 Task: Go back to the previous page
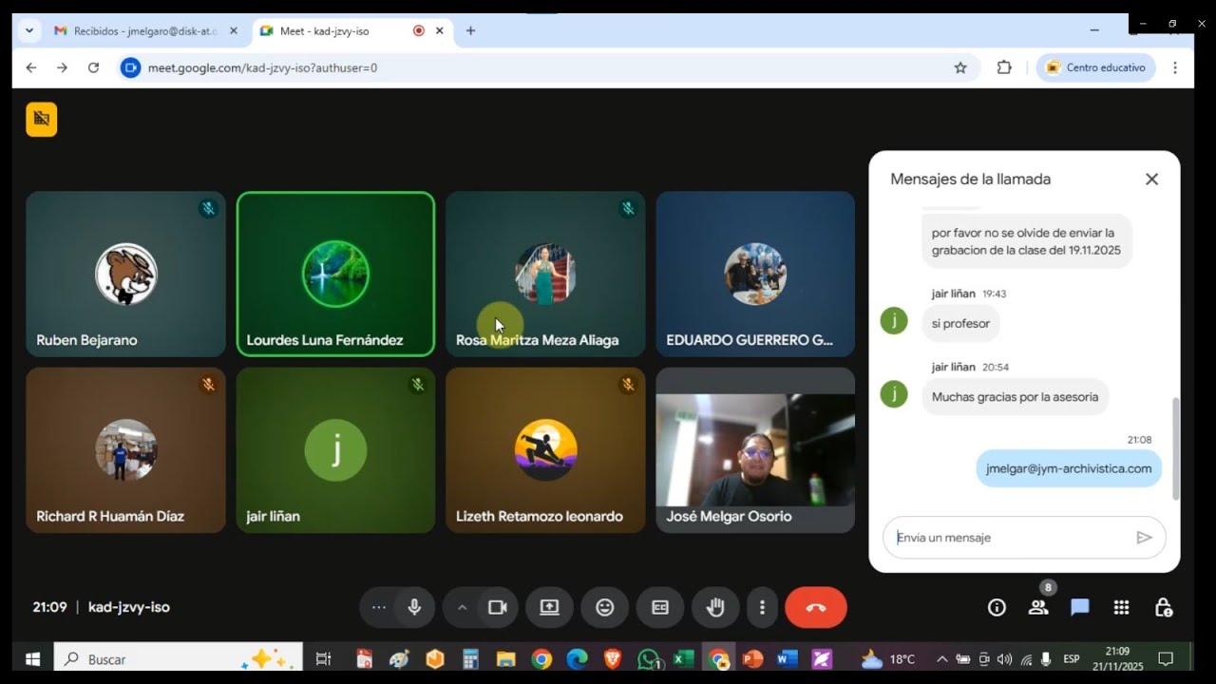tap(31, 67)
